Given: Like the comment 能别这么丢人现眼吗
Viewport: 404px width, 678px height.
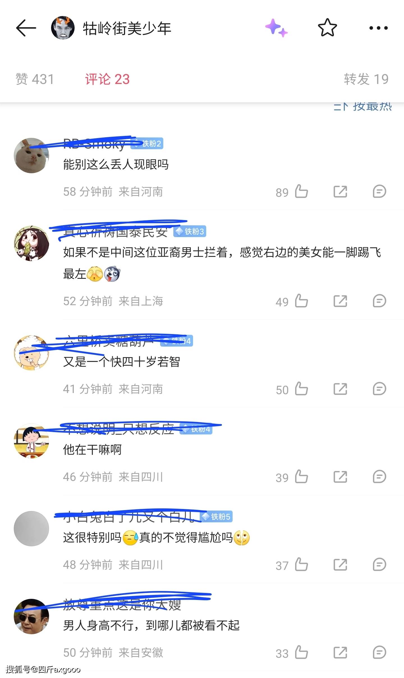Looking at the screenshot, I should coord(302,191).
